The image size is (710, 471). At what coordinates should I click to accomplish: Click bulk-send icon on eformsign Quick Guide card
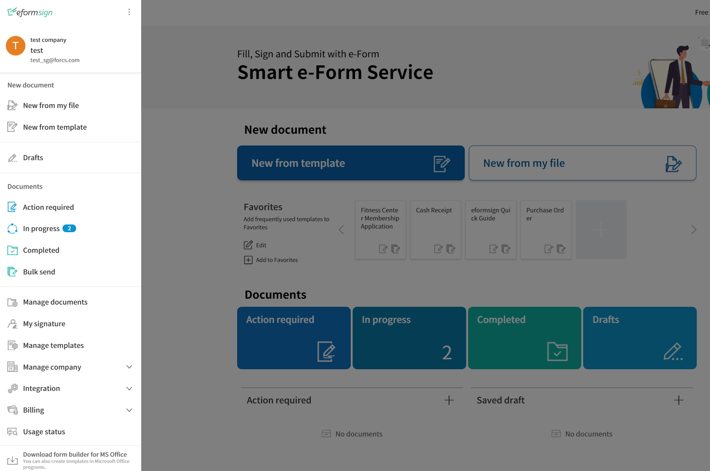click(506, 249)
